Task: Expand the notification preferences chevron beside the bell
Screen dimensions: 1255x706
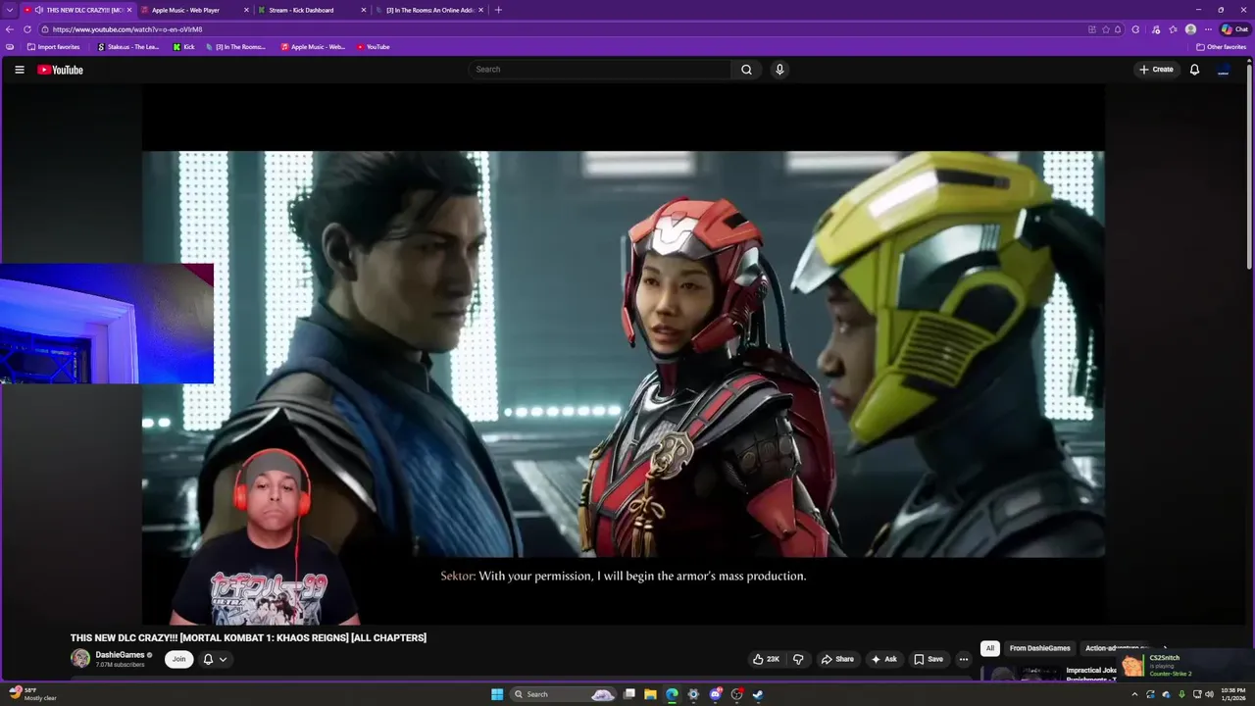Action: point(223,659)
